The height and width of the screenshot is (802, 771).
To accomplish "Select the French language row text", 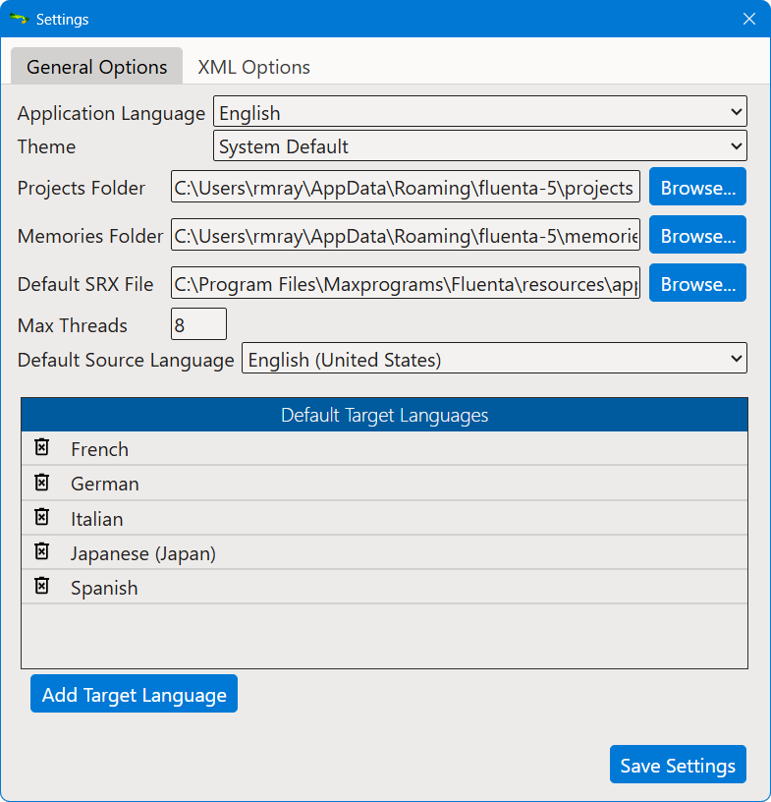I will (x=100, y=449).
